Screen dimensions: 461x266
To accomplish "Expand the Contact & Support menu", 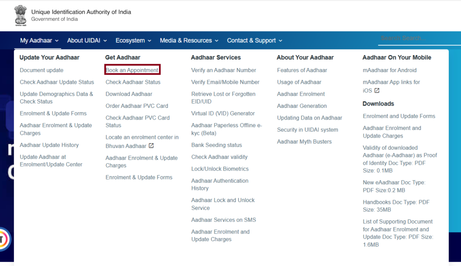I will pos(254,41).
